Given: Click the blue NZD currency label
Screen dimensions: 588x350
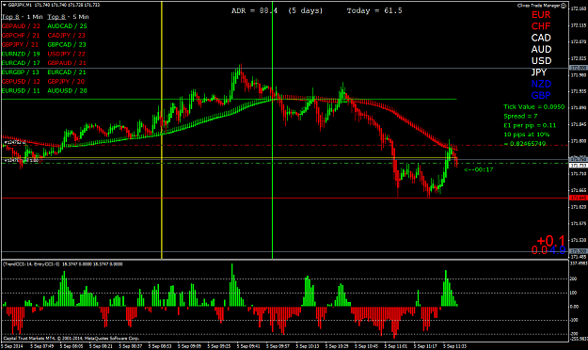Looking at the screenshot, I should (x=541, y=84).
